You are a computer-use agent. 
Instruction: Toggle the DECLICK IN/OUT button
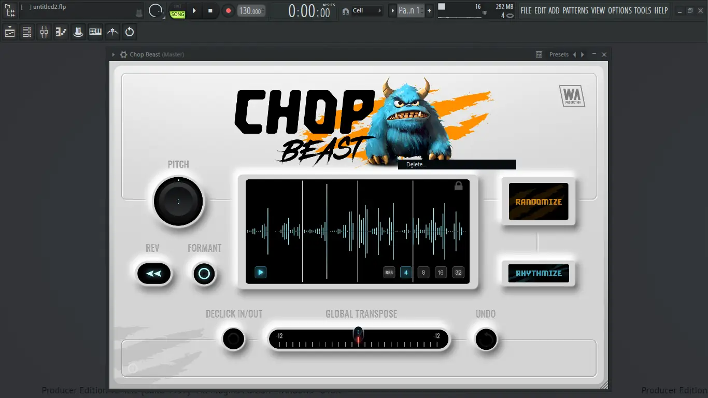tap(233, 339)
